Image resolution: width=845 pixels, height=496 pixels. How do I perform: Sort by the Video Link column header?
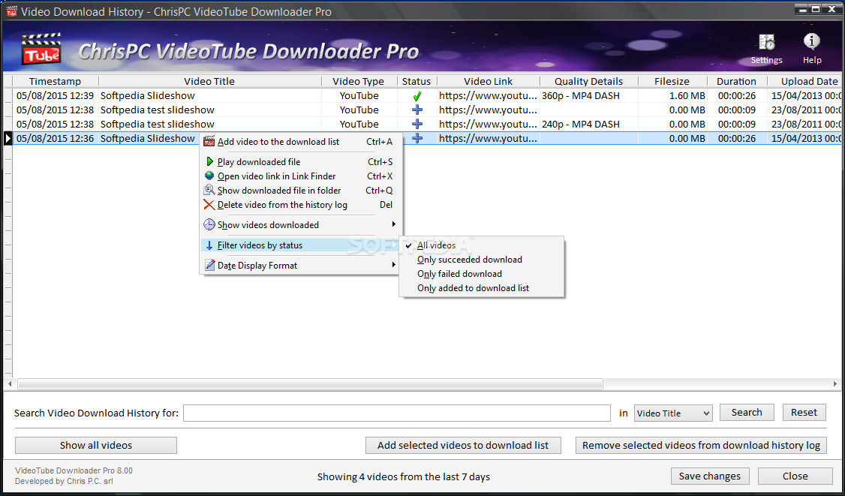pyautogui.click(x=489, y=81)
